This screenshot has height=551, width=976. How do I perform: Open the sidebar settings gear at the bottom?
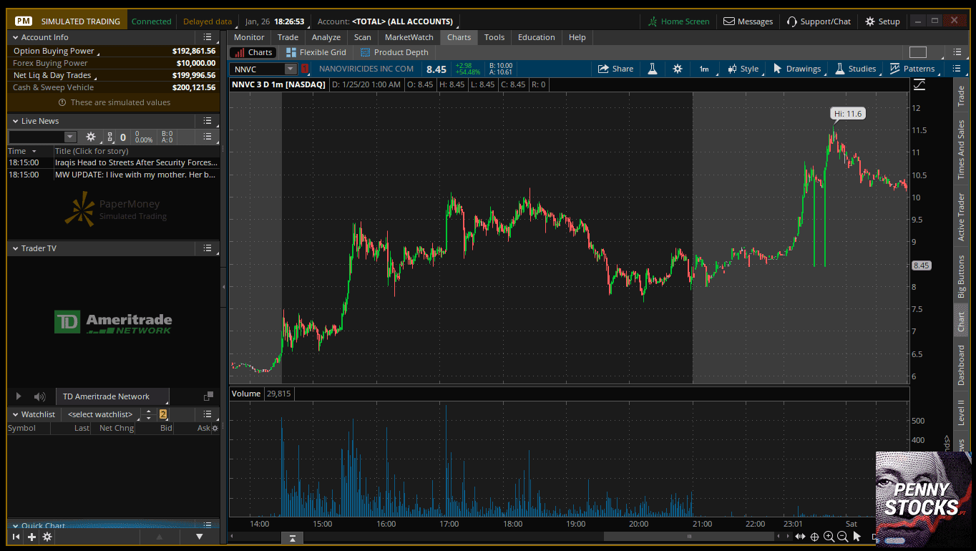pos(47,537)
